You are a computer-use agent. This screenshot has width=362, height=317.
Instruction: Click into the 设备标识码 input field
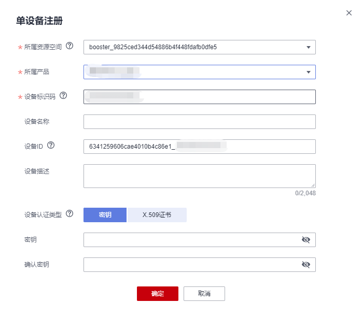point(200,97)
